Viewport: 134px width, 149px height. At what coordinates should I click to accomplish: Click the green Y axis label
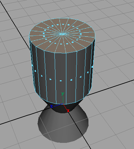pos(63,94)
